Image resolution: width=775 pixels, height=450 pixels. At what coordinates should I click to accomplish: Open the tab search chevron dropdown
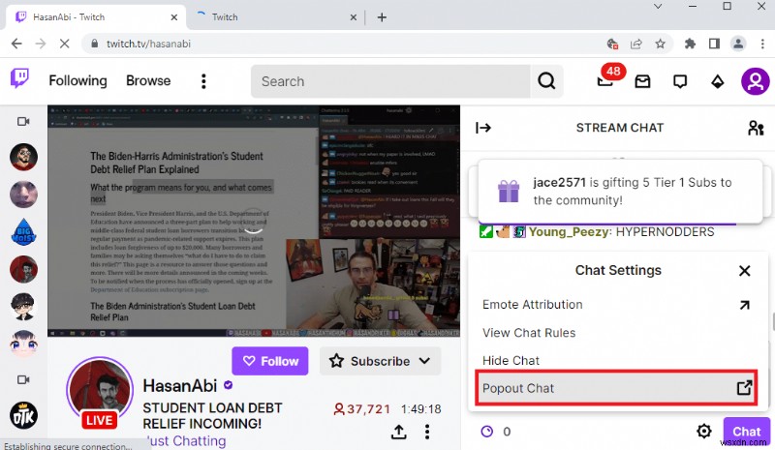658,7
